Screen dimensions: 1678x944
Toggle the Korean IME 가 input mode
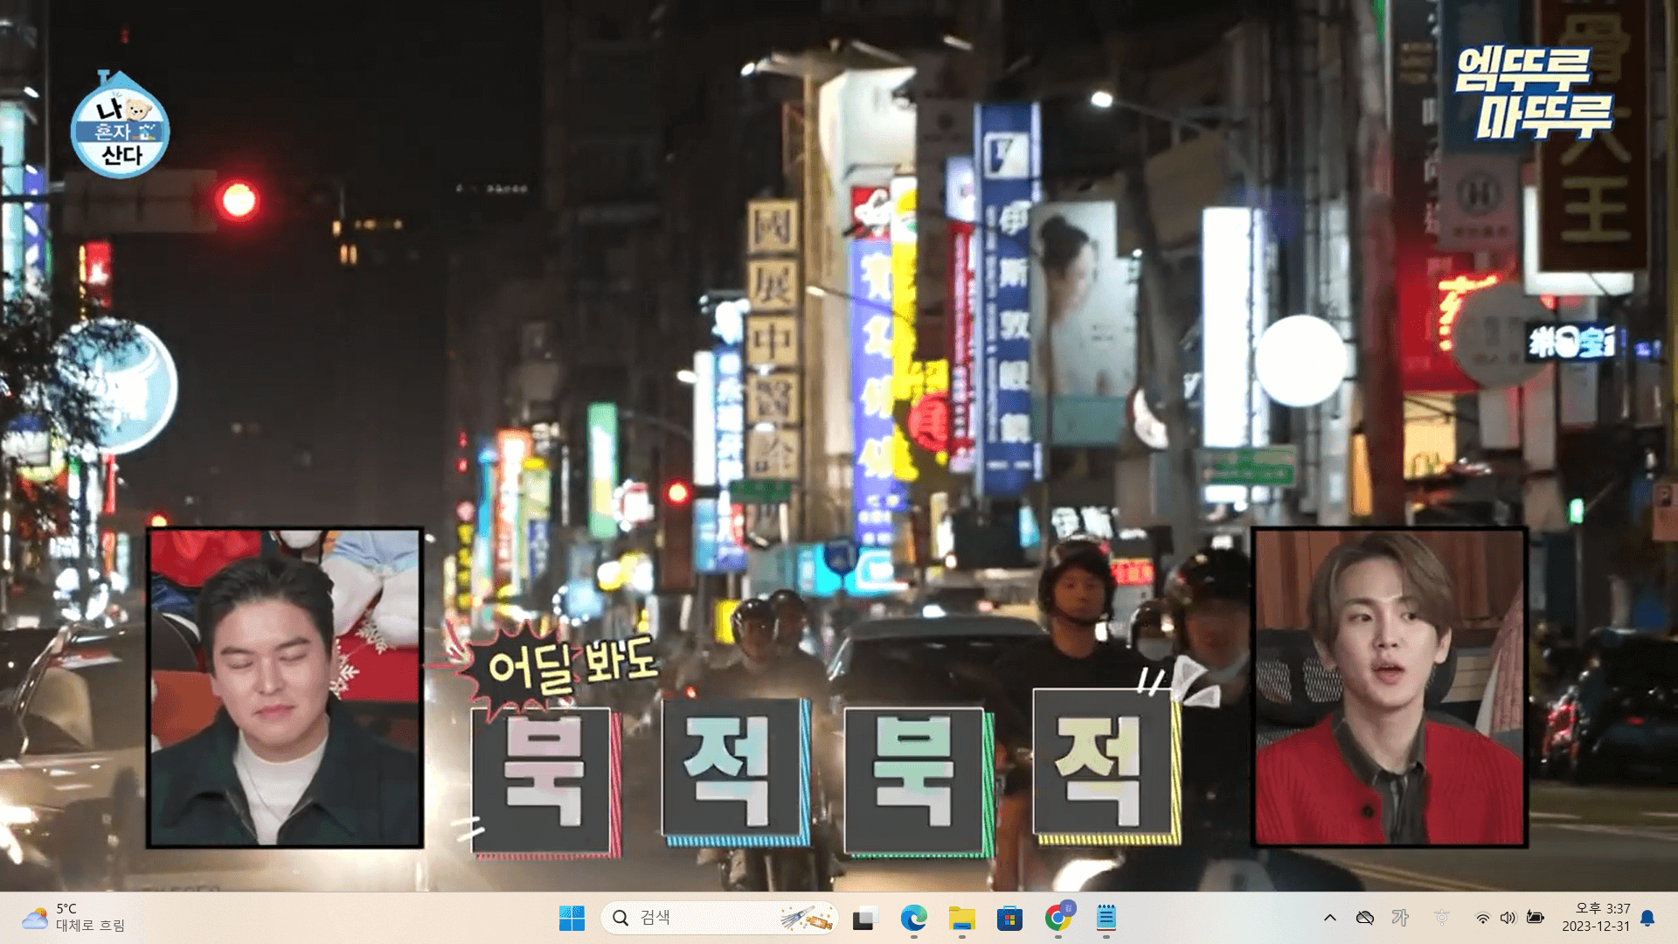pos(1400,918)
